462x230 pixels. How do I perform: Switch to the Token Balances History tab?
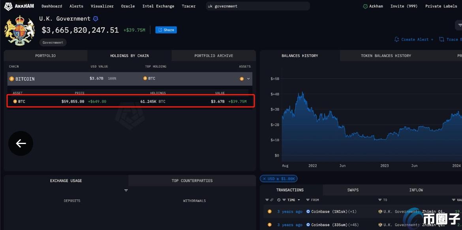[x=386, y=56]
